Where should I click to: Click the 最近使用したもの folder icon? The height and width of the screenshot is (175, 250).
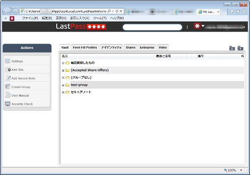[67, 63]
